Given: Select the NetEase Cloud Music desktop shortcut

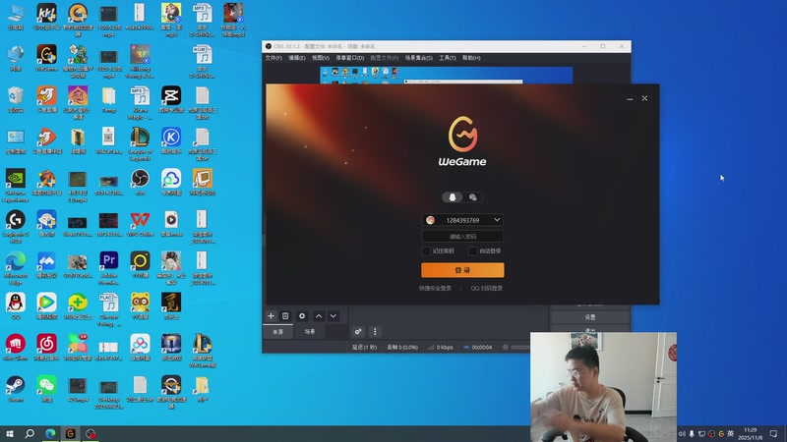Looking at the screenshot, I should (x=46, y=348).
